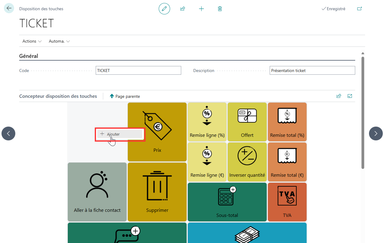The image size is (384, 243).
Task: Click the Supprimer key button
Action: 157,192
